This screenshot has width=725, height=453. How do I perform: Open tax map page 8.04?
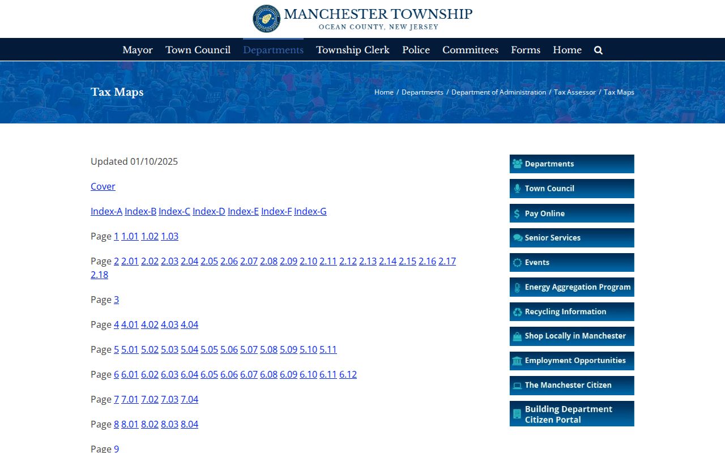tap(189, 424)
